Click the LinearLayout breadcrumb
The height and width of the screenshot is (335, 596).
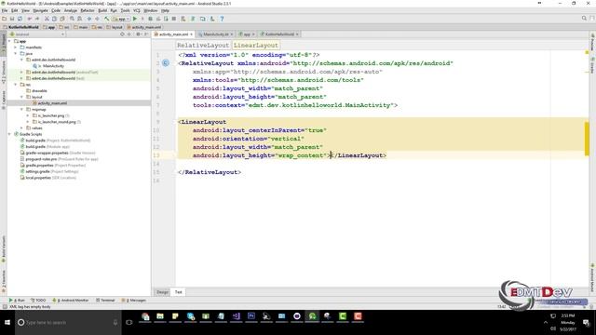pos(256,46)
